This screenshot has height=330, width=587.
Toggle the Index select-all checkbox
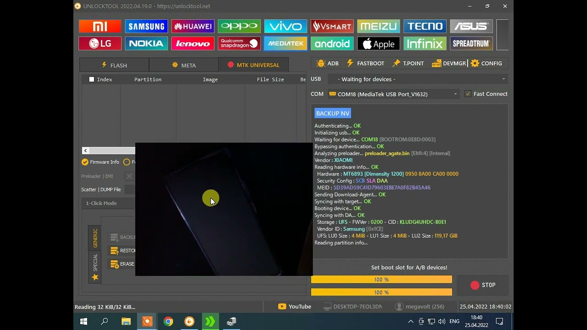point(92,79)
